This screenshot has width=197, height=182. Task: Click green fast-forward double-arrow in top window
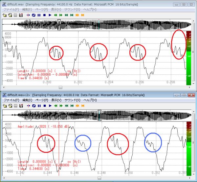61,15
